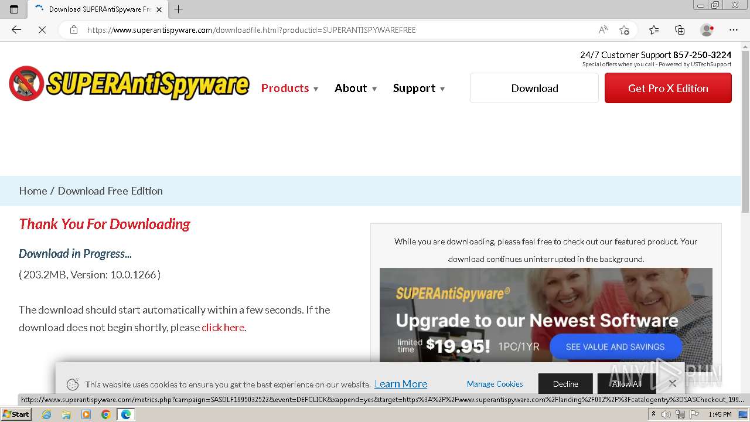Open Manage Cookies settings
750x422 pixels.
(x=495, y=384)
